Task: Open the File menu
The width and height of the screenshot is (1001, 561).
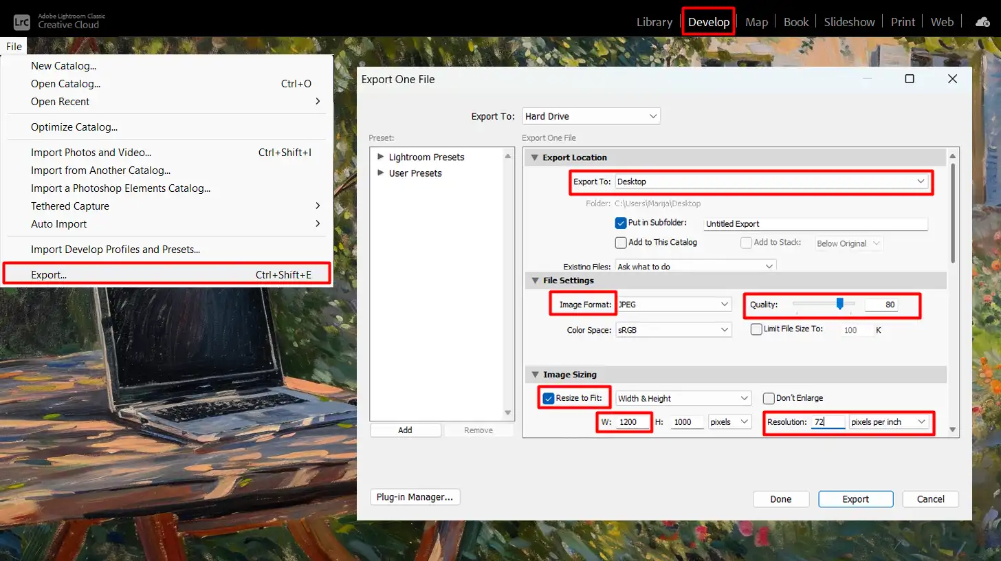Action: (x=14, y=47)
